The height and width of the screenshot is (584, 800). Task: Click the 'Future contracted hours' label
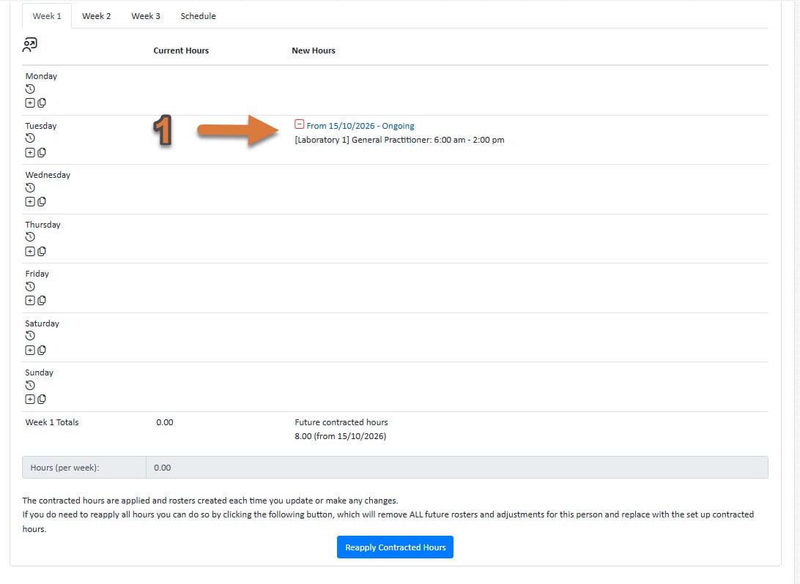[341, 422]
